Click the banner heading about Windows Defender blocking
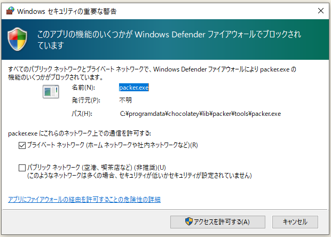This screenshot has height=237, width=331. pyautogui.click(x=169, y=39)
